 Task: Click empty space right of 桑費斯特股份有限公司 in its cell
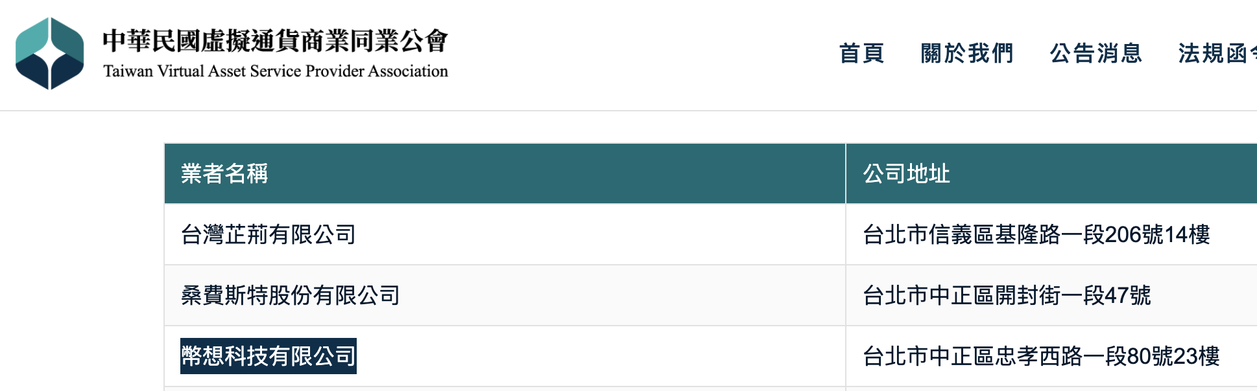point(616,295)
